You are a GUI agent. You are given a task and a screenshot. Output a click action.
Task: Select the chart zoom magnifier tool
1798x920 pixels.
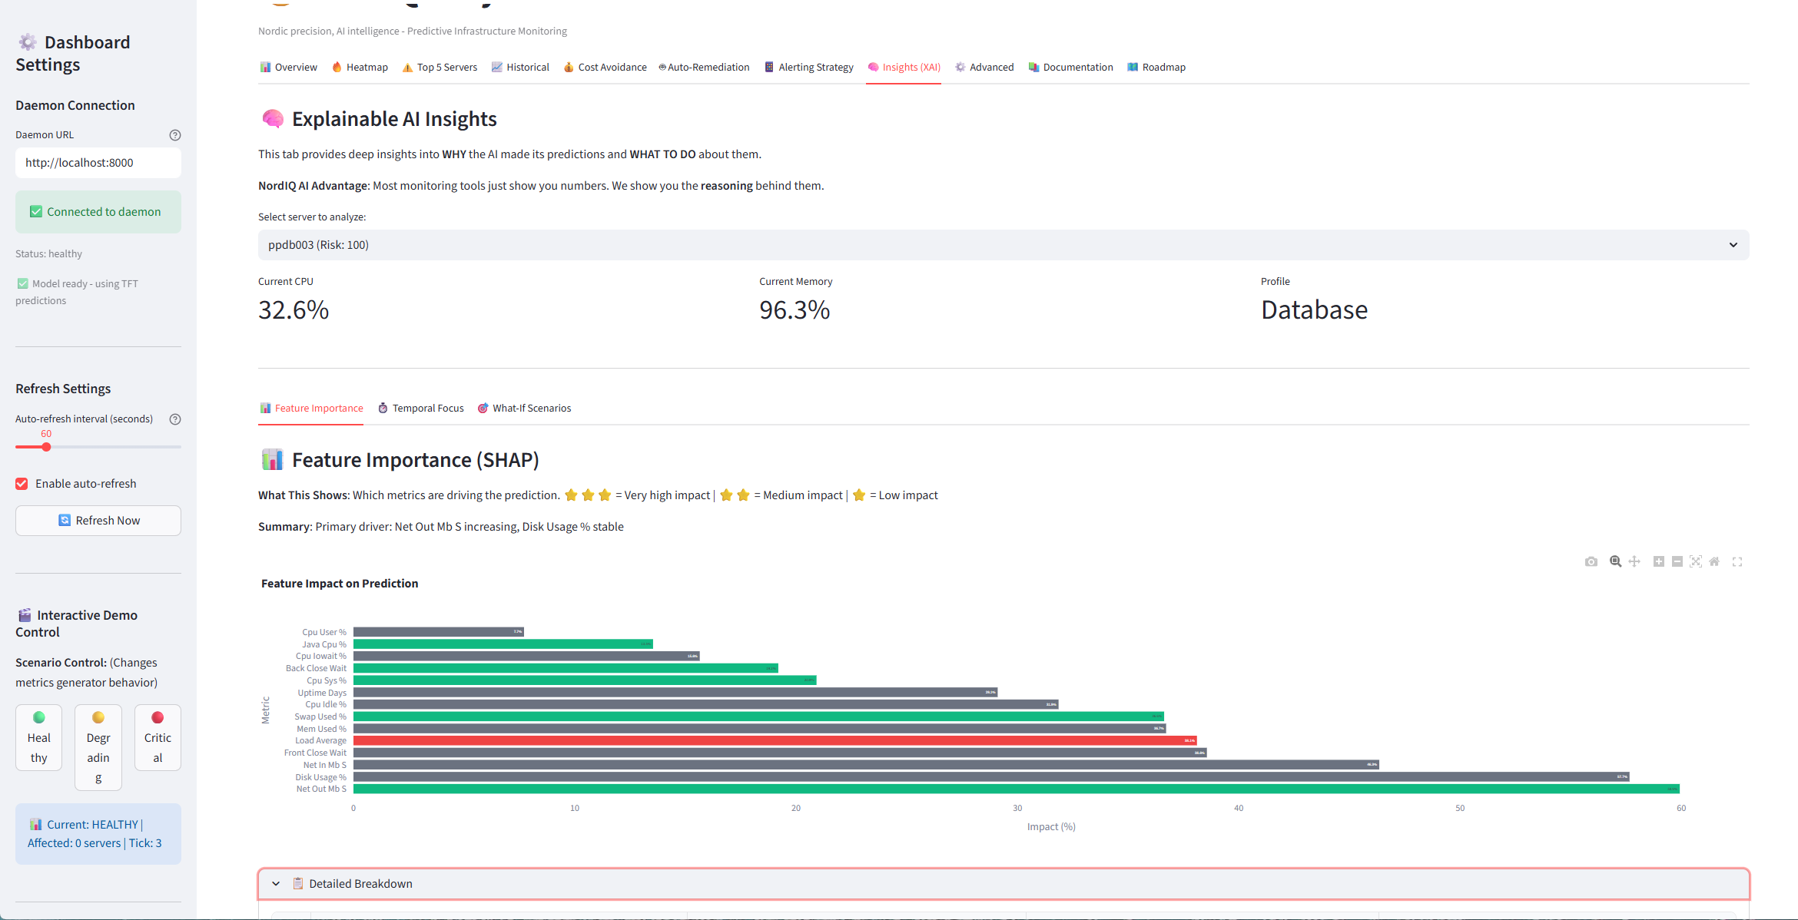pos(1615,561)
